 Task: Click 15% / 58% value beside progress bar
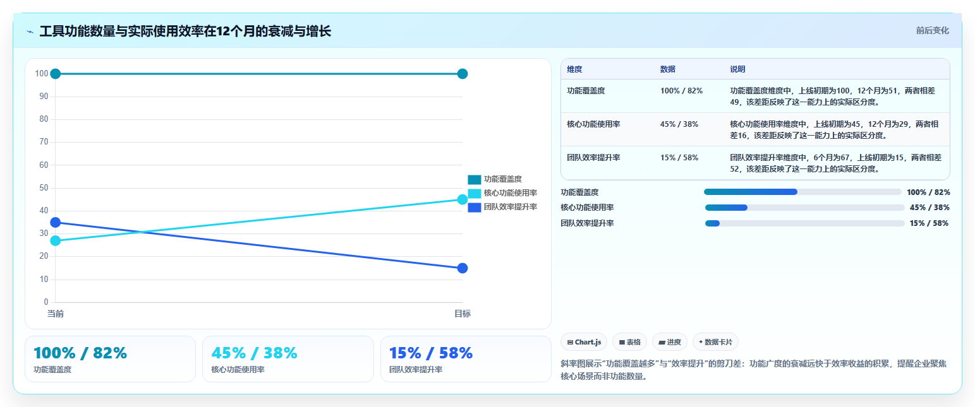929,223
